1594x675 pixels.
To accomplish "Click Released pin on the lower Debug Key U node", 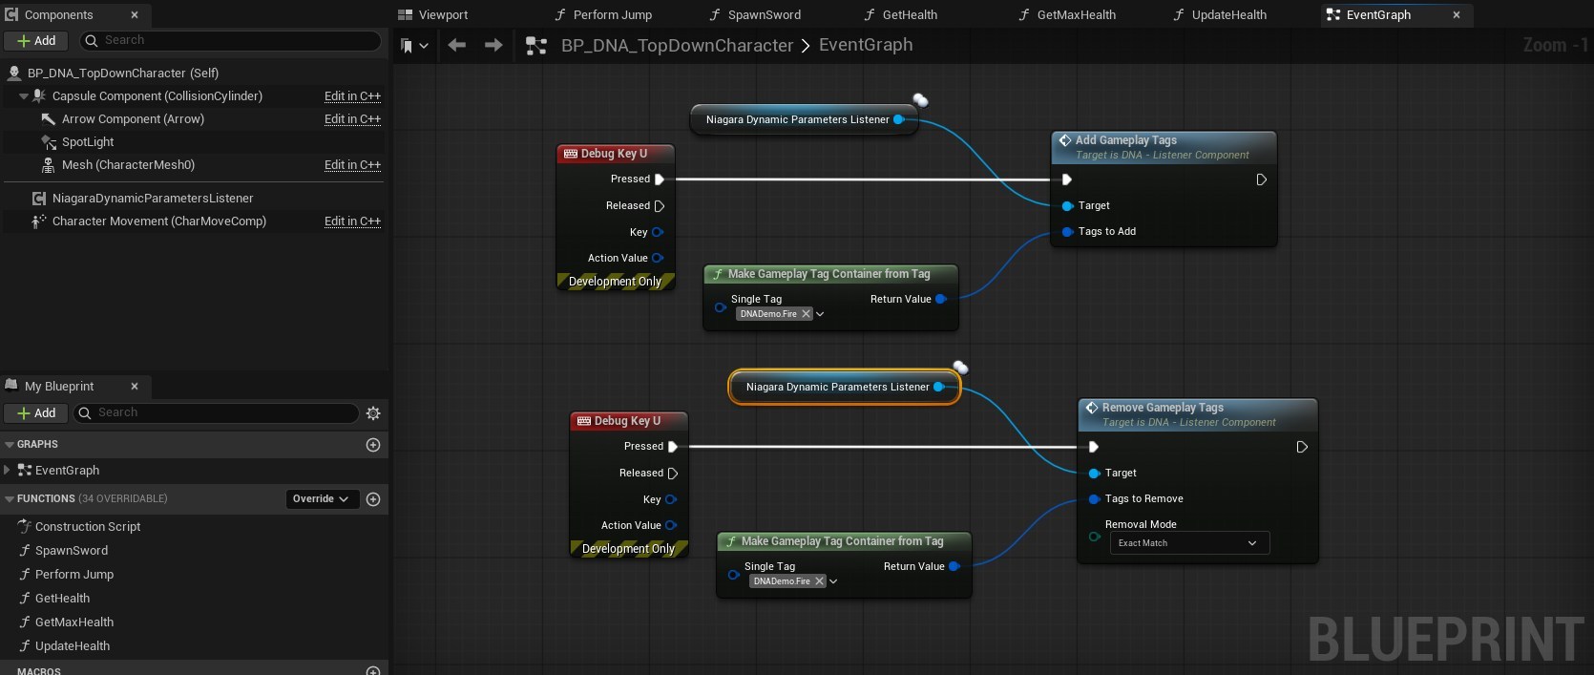I will tap(672, 474).
